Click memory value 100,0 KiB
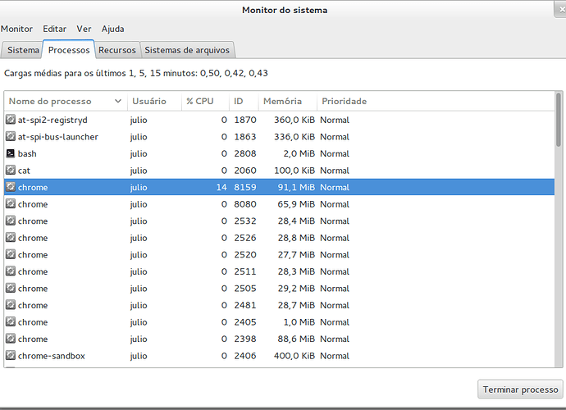The image size is (566, 410). click(294, 171)
